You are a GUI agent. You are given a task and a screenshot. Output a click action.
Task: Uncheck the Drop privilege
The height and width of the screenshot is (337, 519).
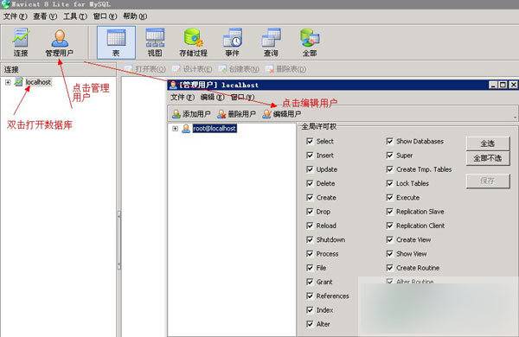click(x=310, y=212)
